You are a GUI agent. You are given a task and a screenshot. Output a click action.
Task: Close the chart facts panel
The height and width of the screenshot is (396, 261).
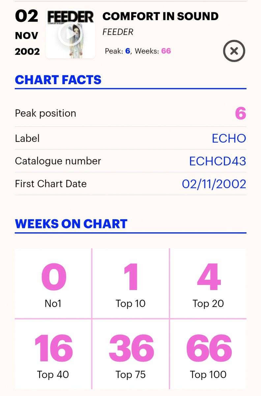click(234, 51)
